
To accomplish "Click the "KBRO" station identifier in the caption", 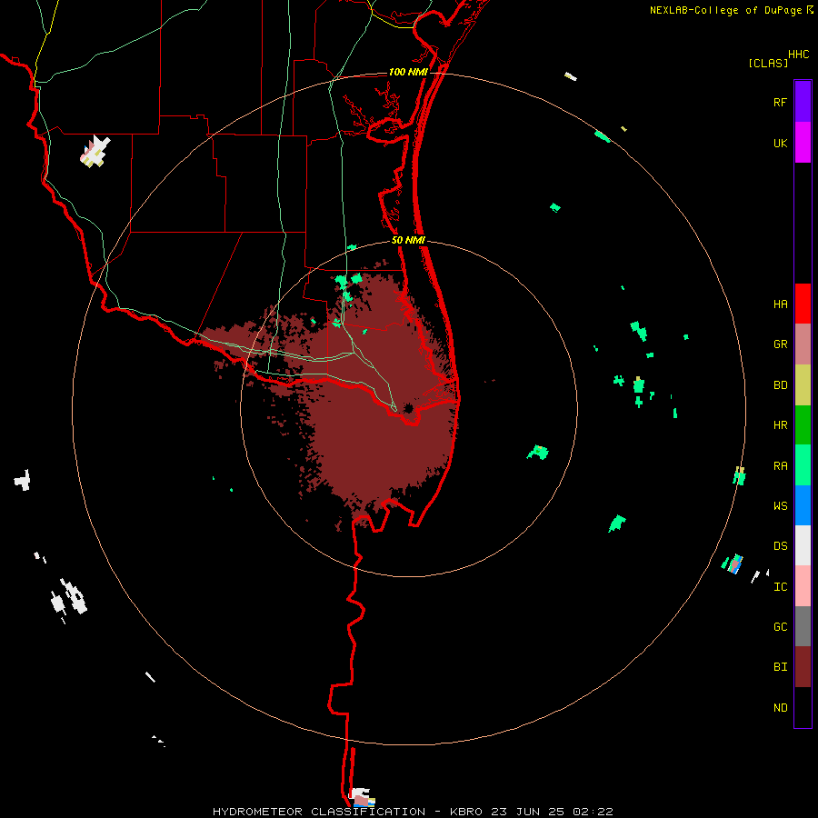I will point(465,812).
